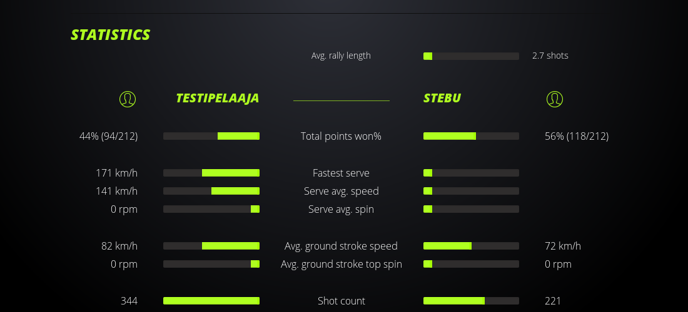This screenshot has height=312, width=688.
Task: Click the 2.7 shots value
Action: click(x=550, y=56)
